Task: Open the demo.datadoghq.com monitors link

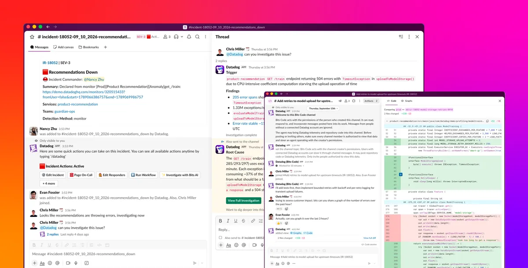Action: pos(93,95)
